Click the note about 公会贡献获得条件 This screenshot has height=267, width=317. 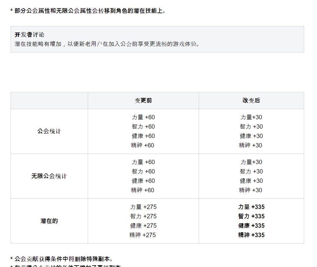(x=62, y=259)
